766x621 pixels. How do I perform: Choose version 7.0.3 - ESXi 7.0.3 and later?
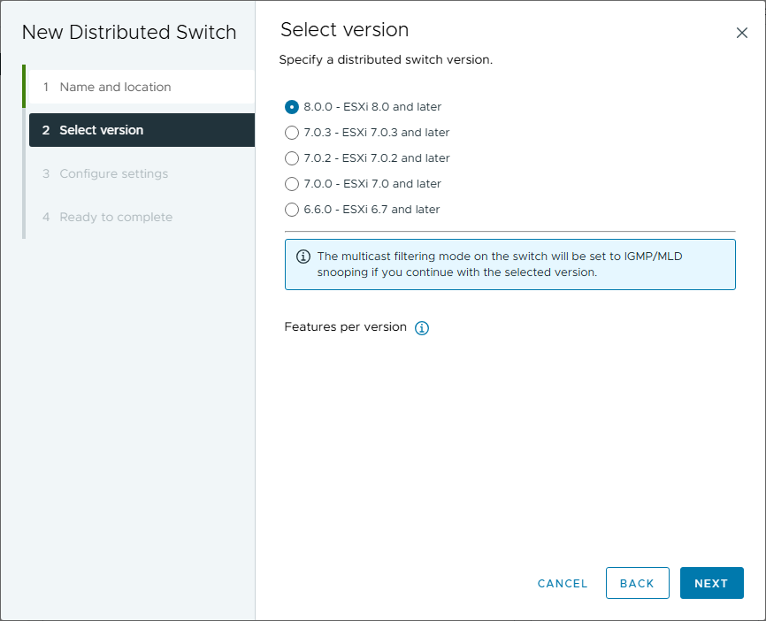[x=292, y=133]
